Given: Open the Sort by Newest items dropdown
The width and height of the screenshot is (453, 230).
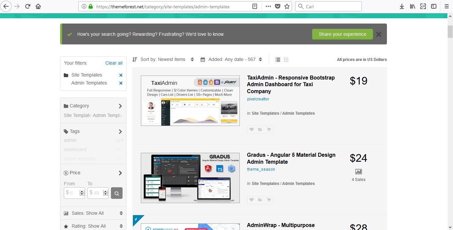Looking at the screenshot, I should pos(163,60).
